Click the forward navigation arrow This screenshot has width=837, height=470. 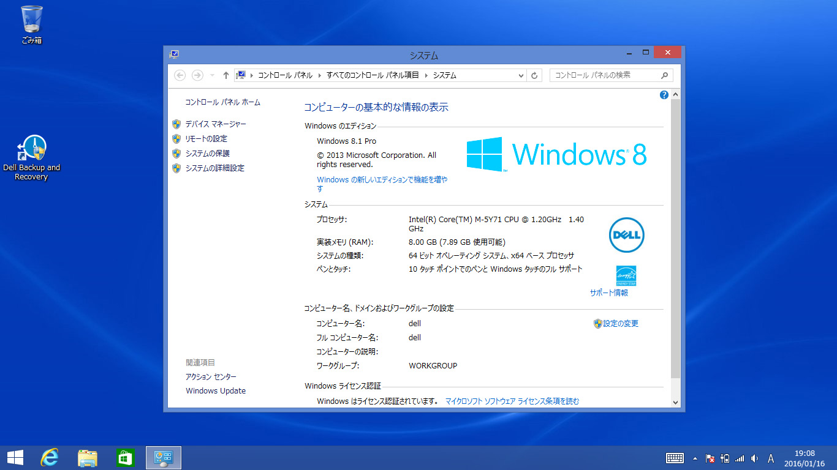tap(197, 75)
